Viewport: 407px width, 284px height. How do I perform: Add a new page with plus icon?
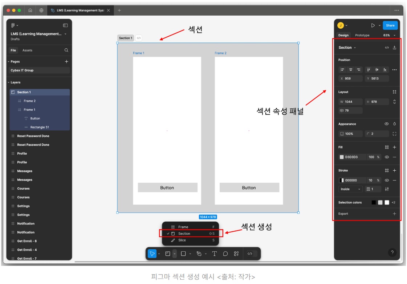tap(66, 61)
